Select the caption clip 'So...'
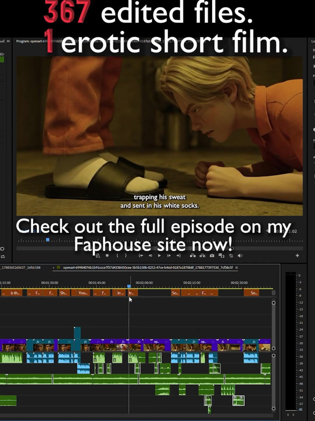 176,293
